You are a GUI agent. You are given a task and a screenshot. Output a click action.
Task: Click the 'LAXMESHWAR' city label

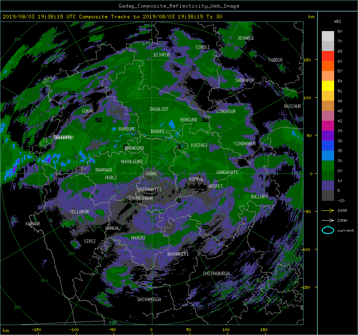point(141,198)
